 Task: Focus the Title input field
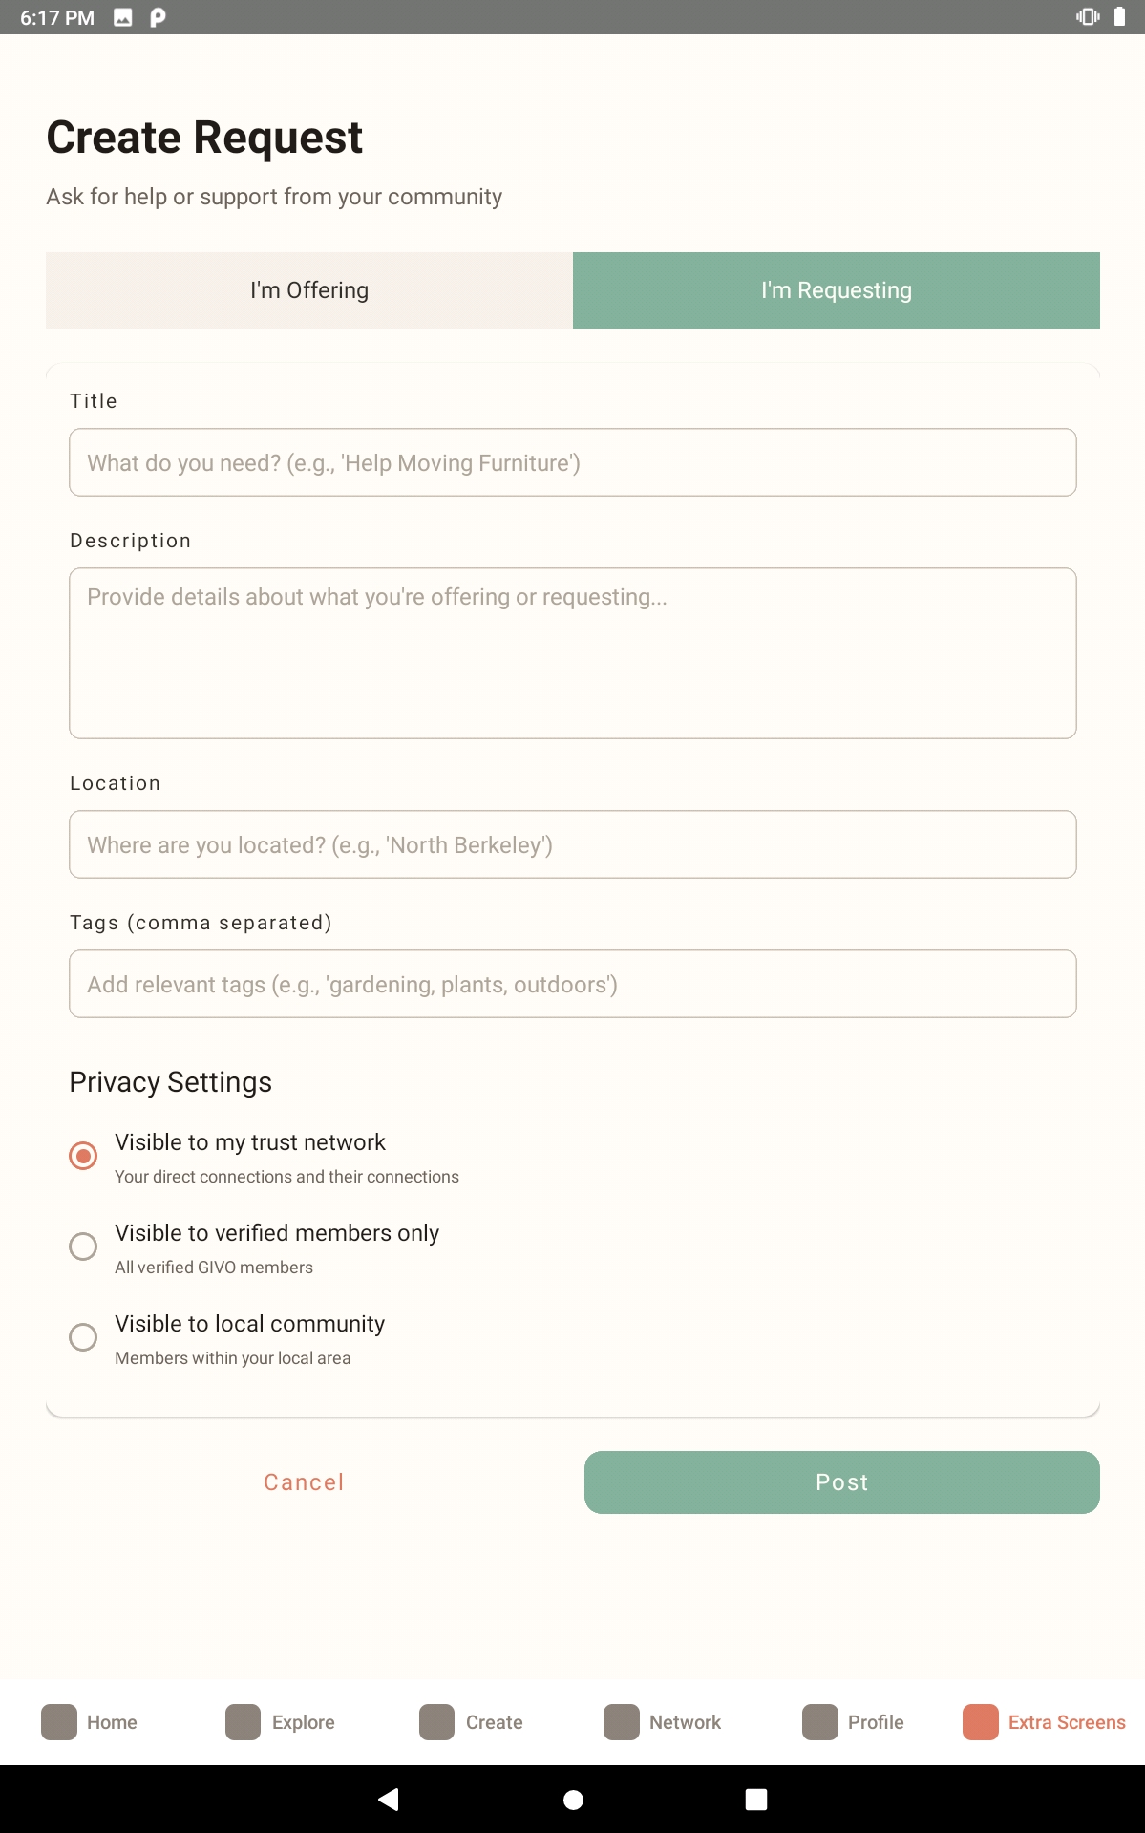click(573, 462)
